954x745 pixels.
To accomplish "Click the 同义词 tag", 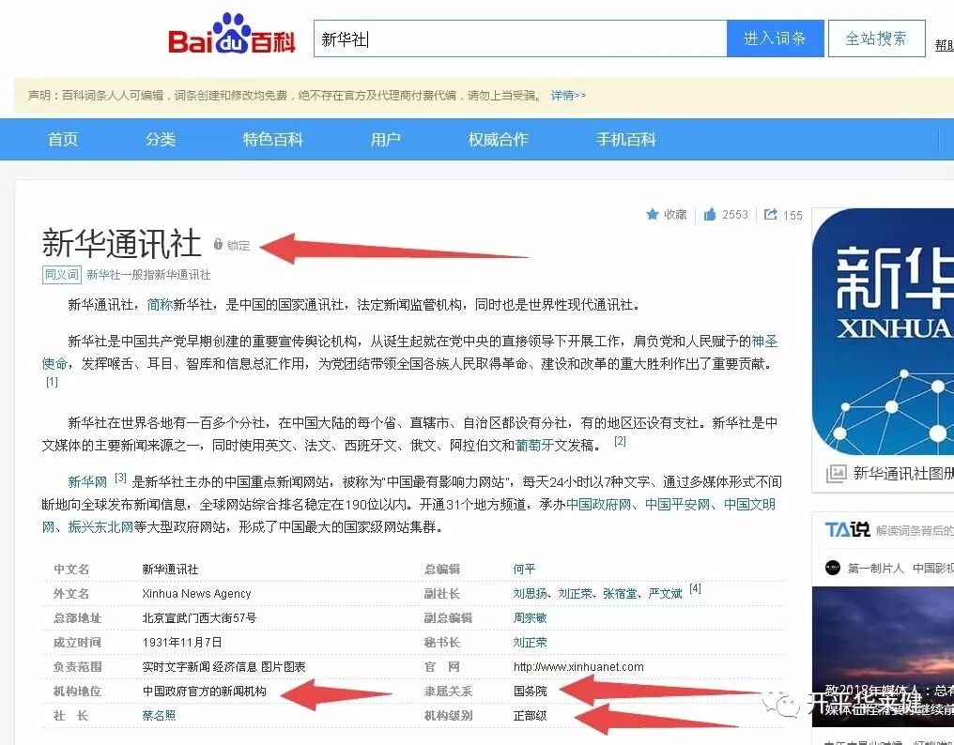I will [x=61, y=275].
